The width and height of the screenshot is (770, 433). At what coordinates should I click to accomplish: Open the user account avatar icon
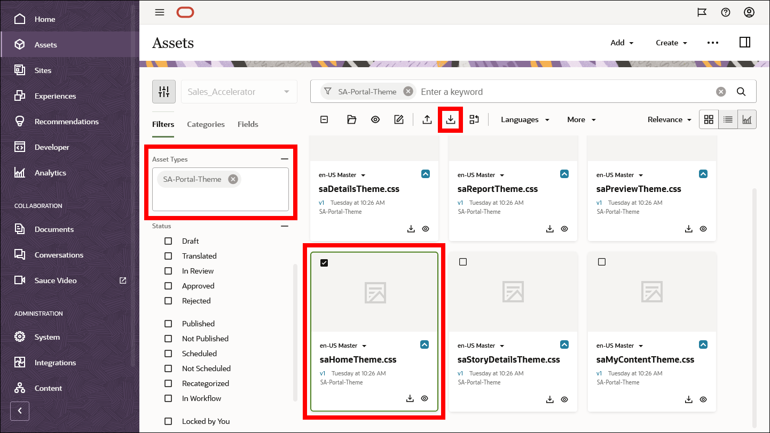point(749,12)
